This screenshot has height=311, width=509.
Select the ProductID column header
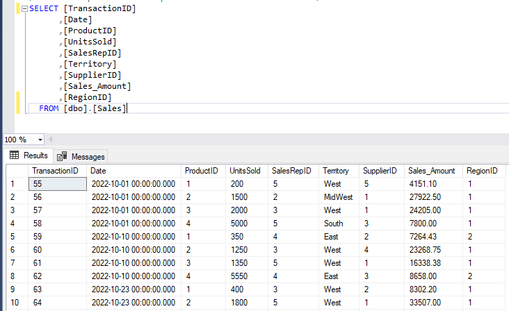point(204,171)
